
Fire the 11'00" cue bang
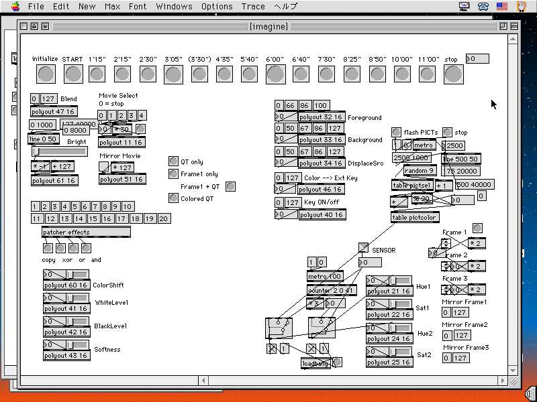(x=428, y=74)
